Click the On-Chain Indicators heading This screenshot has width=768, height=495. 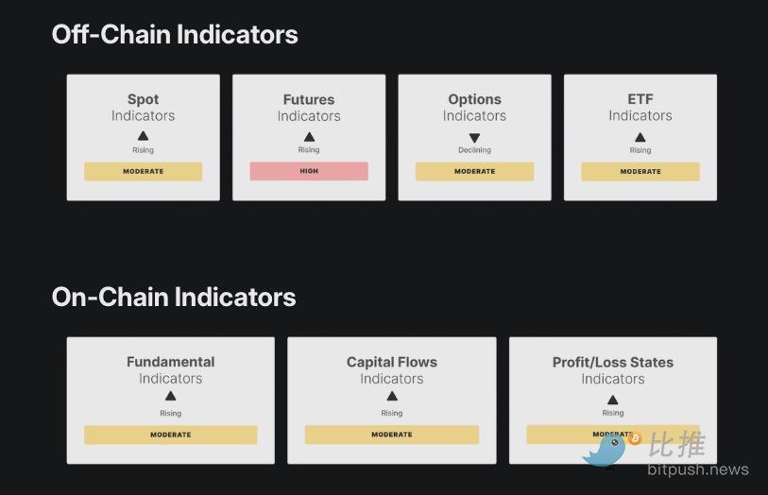point(174,297)
